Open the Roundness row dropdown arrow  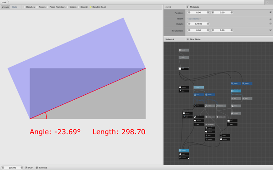(270, 30)
